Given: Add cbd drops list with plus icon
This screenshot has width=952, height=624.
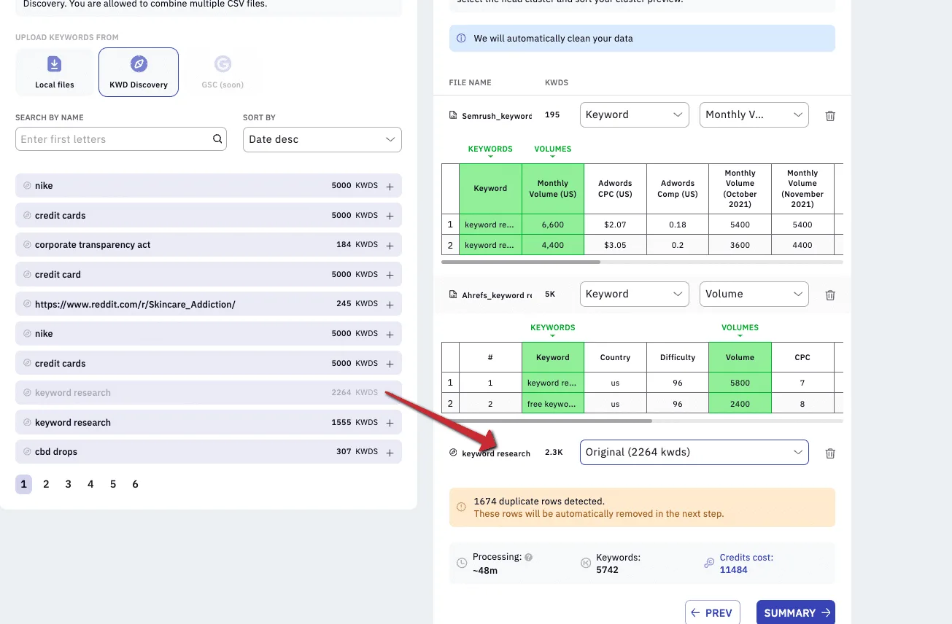Looking at the screenshot, I should coord(390,452).
